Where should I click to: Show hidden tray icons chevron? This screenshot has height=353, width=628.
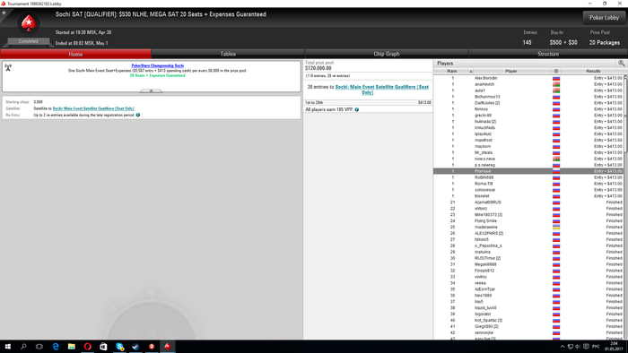[563, 347]
